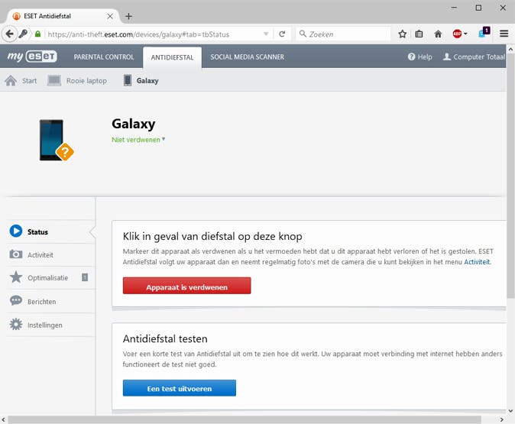515x424 pixels.
Task: Click in the Zoeken search field
Action: (x=348, y=34)
